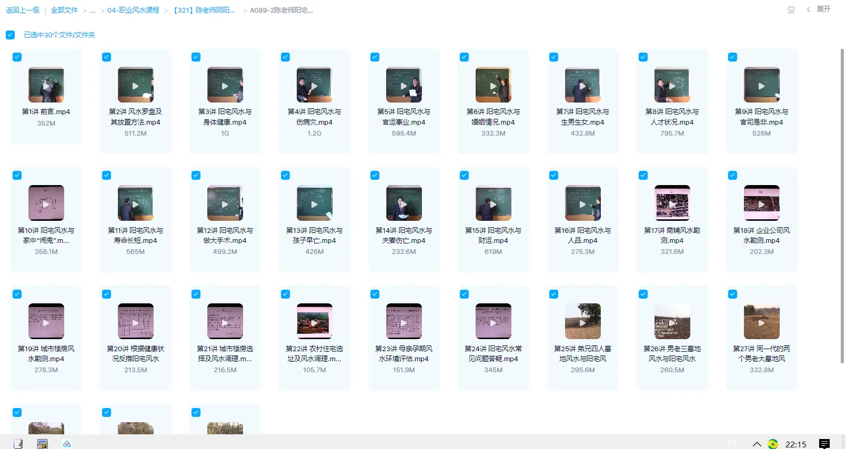Open video thumbnail of 第18讲 企业公司
The image size is (846, 449).
pos(762,203)
